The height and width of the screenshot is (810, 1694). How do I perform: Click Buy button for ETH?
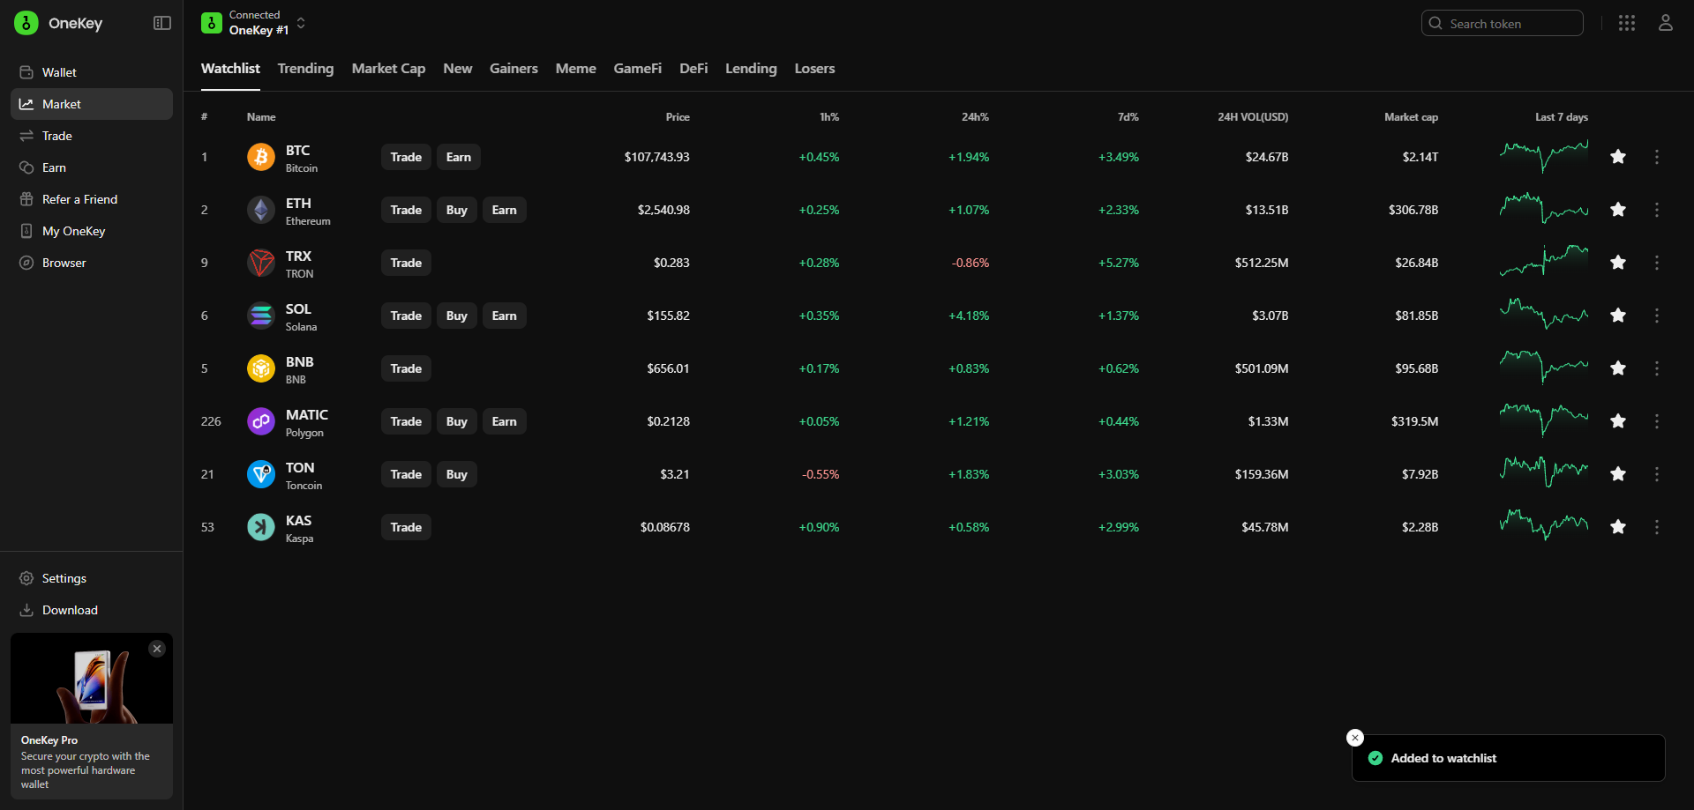pos(457,210)
